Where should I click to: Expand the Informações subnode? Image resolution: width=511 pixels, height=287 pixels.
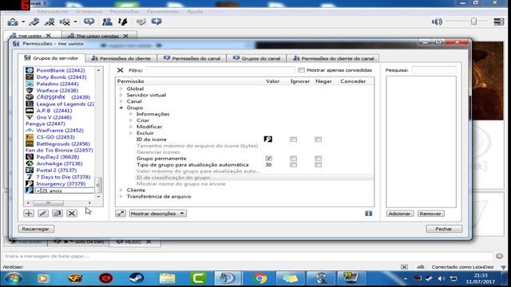[131, 114]
